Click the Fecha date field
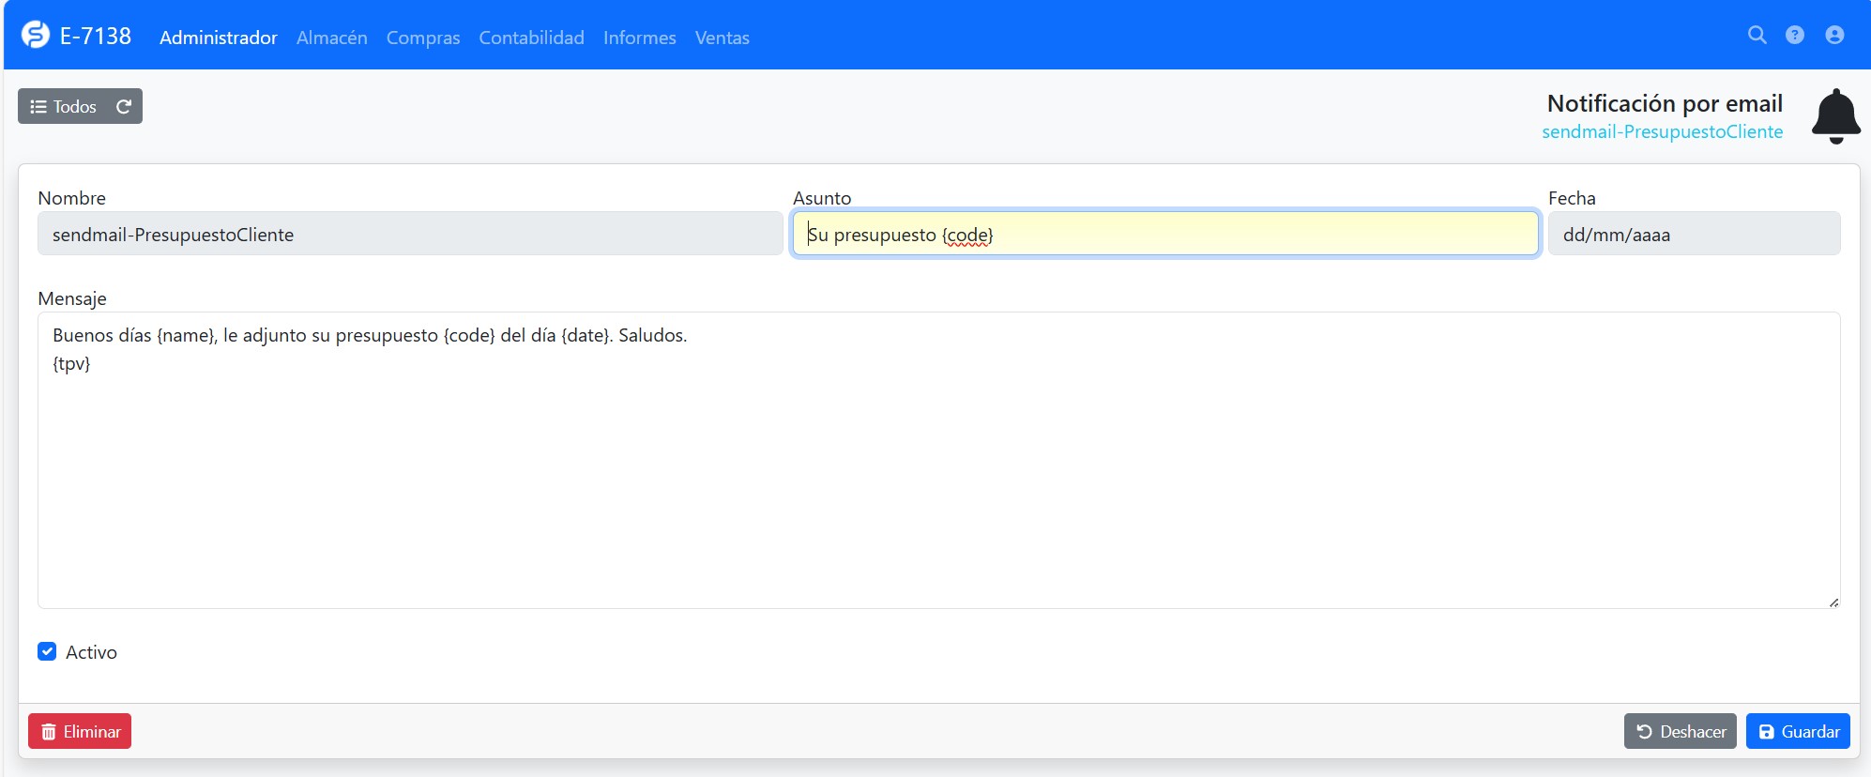1871x777 pixels. pyautogui.click(x=1693, y=234)
